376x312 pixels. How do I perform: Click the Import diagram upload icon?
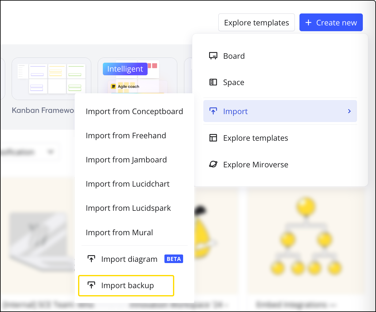[91, 259]
